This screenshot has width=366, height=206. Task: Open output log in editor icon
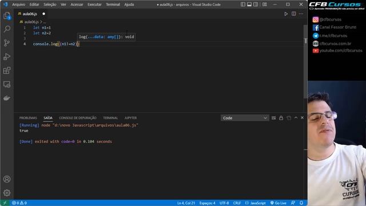click(x=289, y=118)
